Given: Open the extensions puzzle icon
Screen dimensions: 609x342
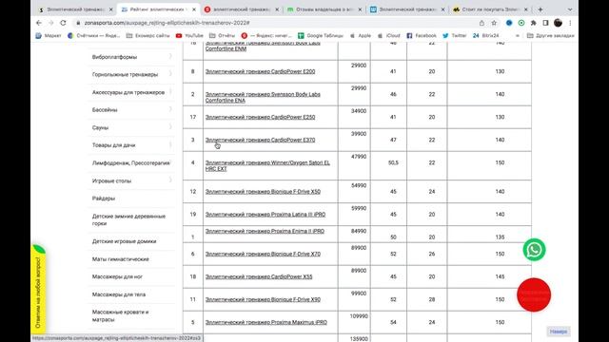Looking at the screenshot, I should pyautogui.click(x=533, y=23).
